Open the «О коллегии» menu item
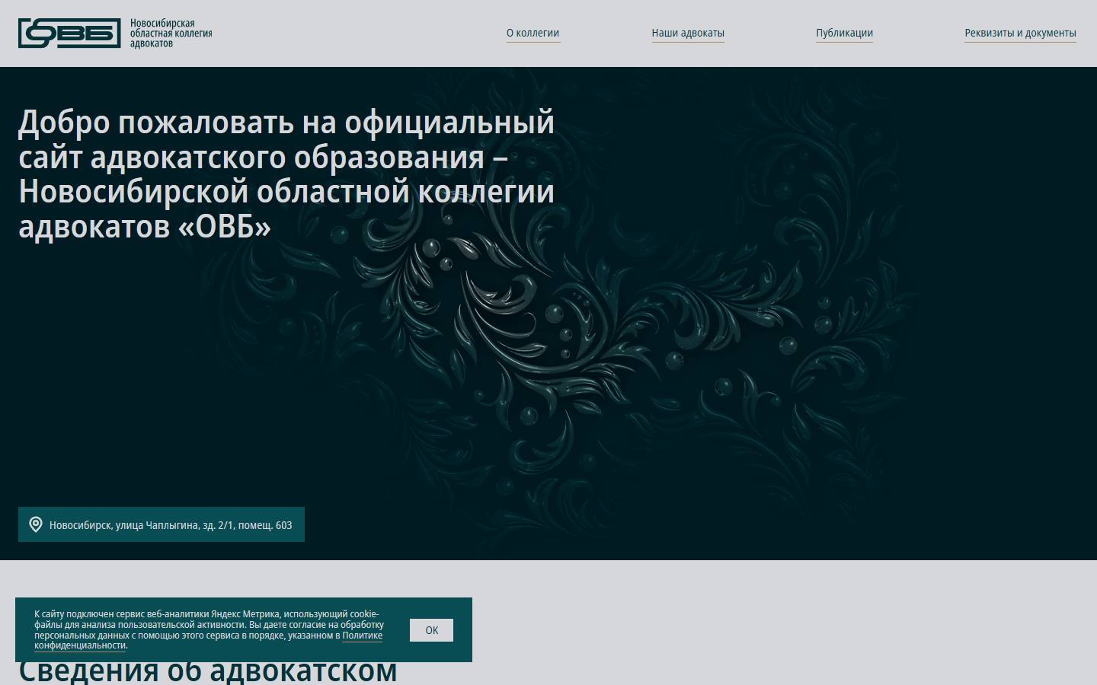The height and width of the screenshot is (685, 1097). tap(533, 33)
